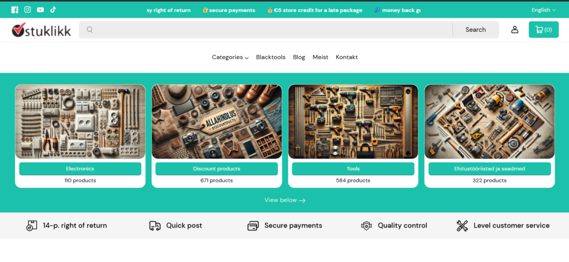Image resolution: width=569 pixels, height=262 pixels.
Task: Open the Kontakt menu link
Action: tap(347, 57)
